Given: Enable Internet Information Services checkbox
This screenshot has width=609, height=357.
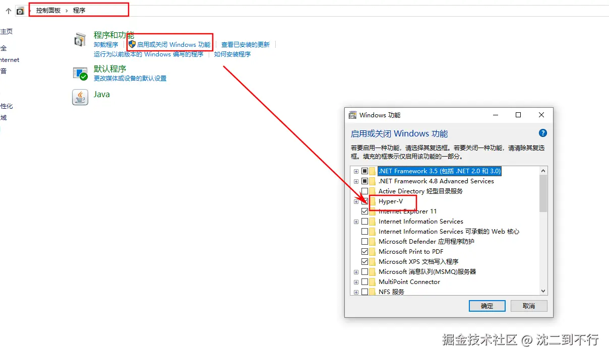Looking at the screenshot, I should (x=364, y=222).
